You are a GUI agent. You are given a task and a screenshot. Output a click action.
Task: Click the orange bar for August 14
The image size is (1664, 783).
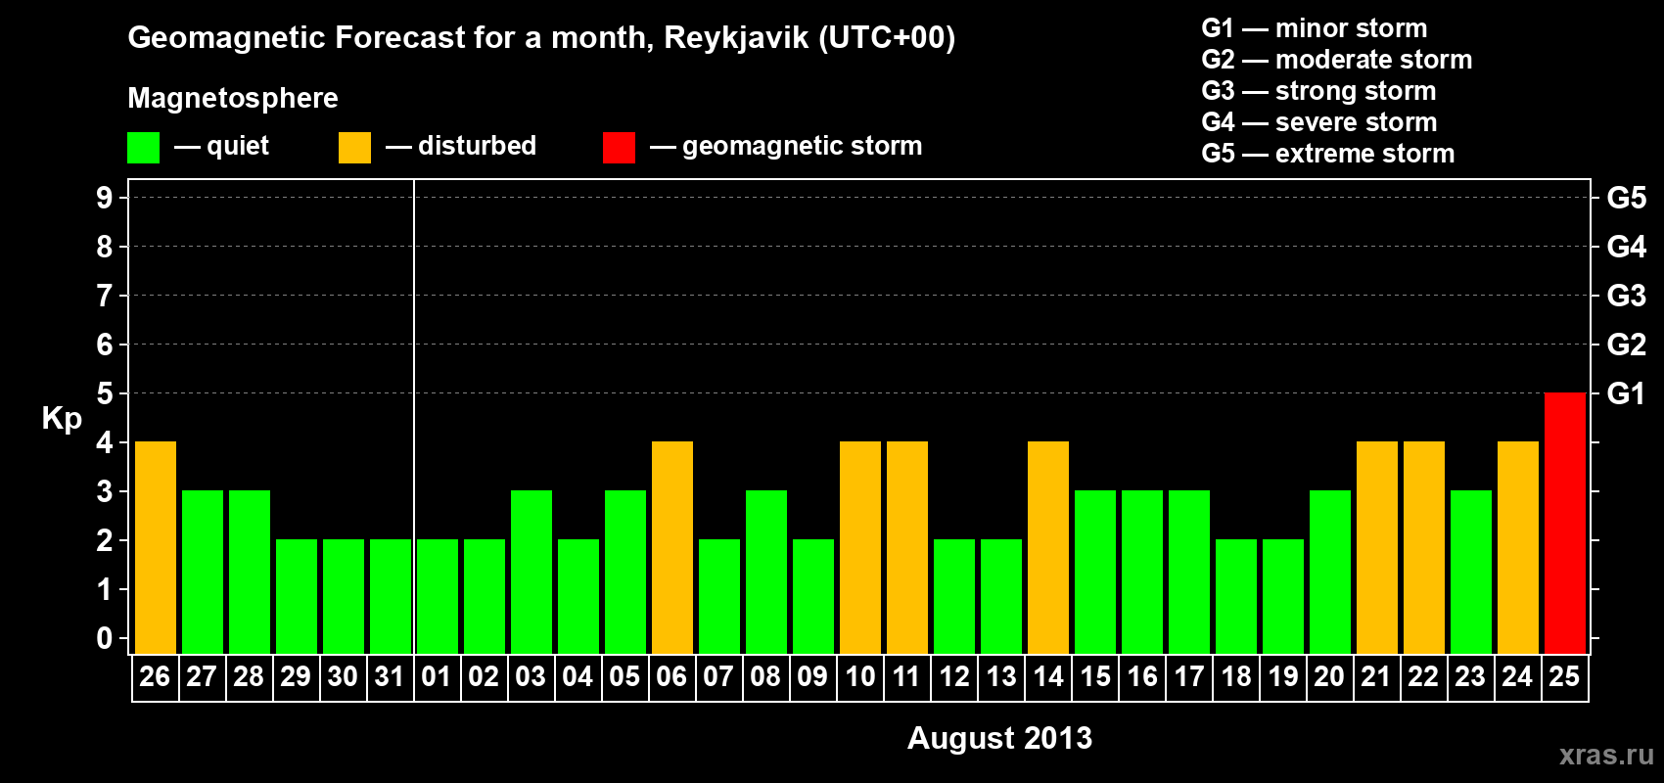[1048, 547]
